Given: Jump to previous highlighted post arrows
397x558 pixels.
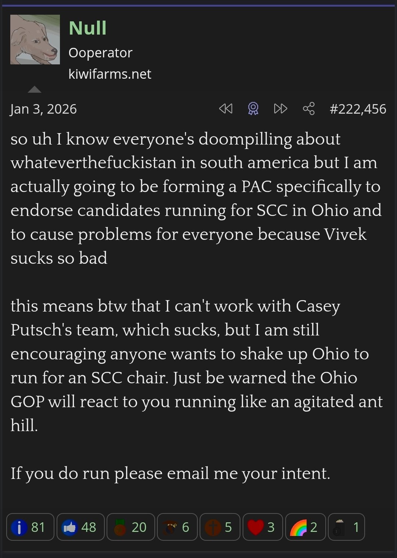Looking at the screenshot, I should (226, 109).
